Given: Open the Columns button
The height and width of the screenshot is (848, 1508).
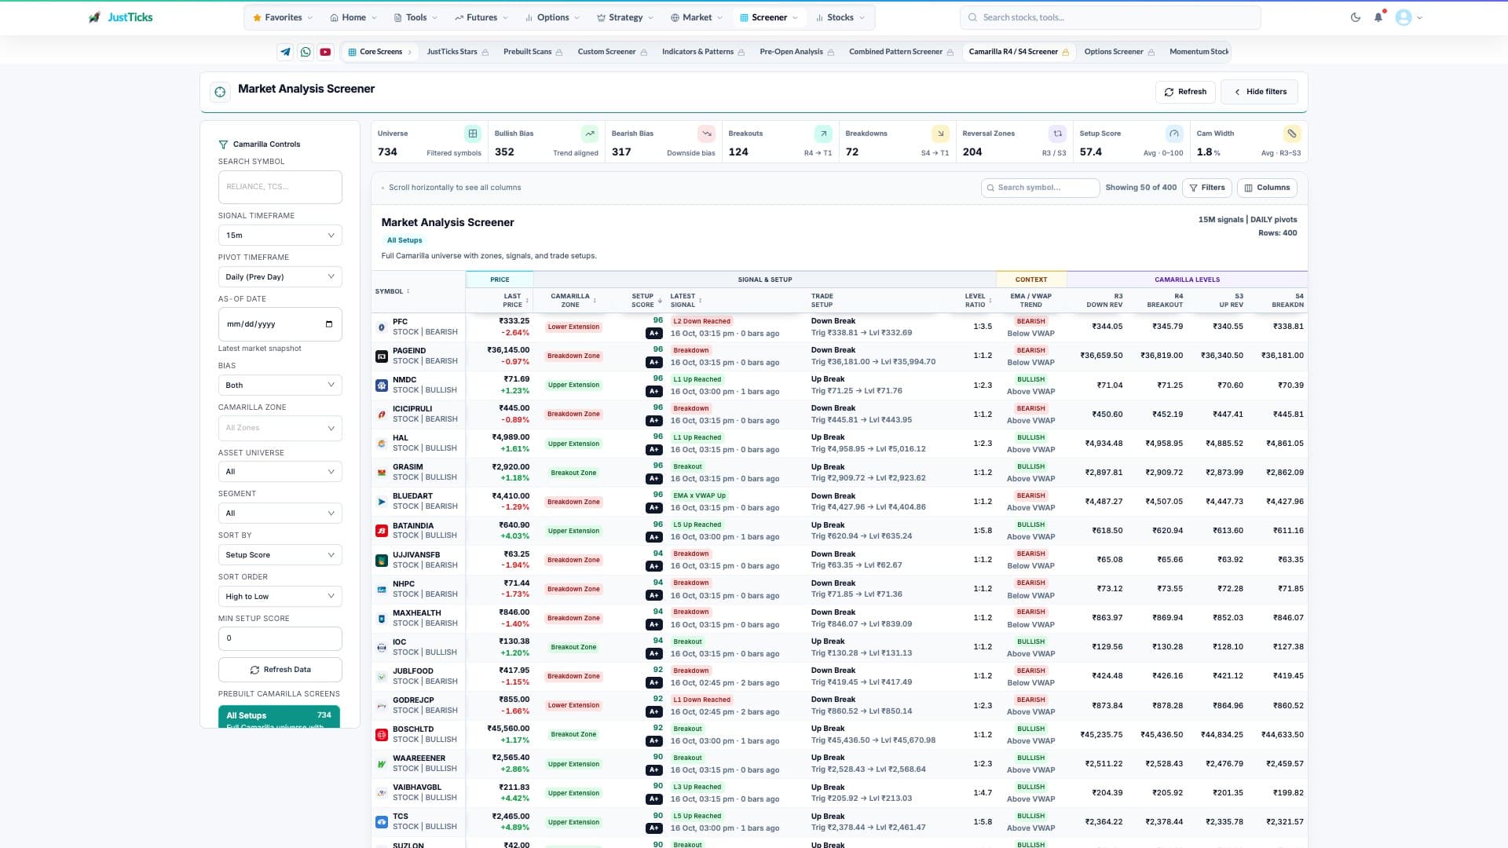Looking at the screenshot, I should 1267,188.
